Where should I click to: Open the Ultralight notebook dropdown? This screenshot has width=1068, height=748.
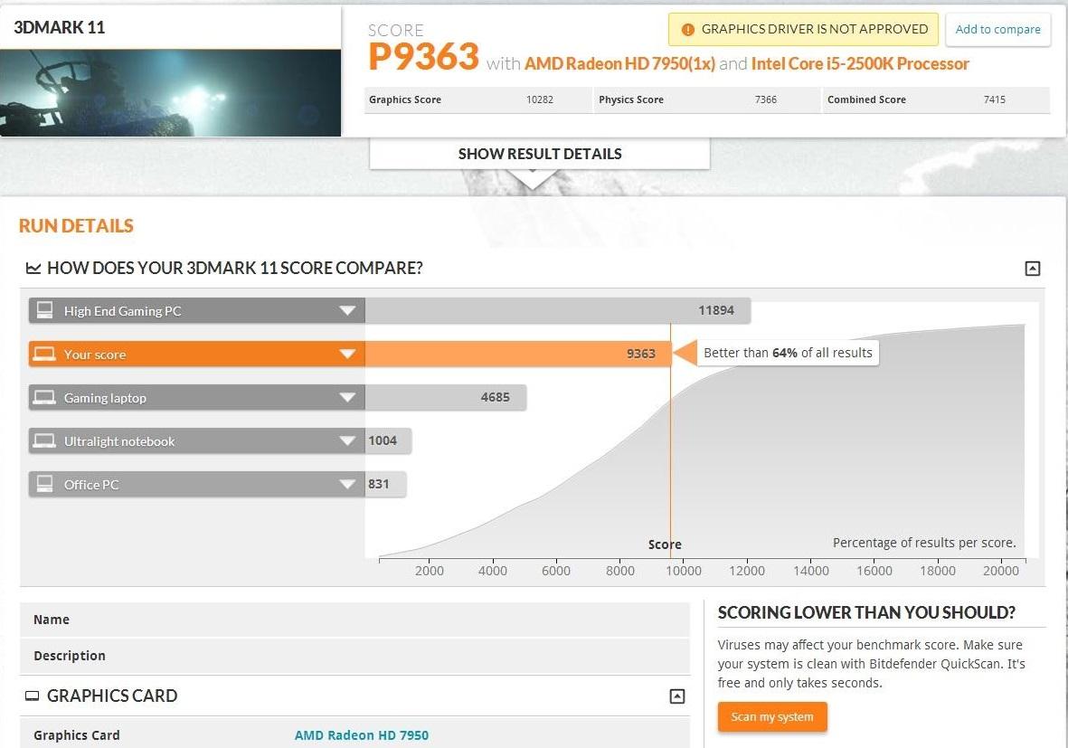click(x=347, y=441)
